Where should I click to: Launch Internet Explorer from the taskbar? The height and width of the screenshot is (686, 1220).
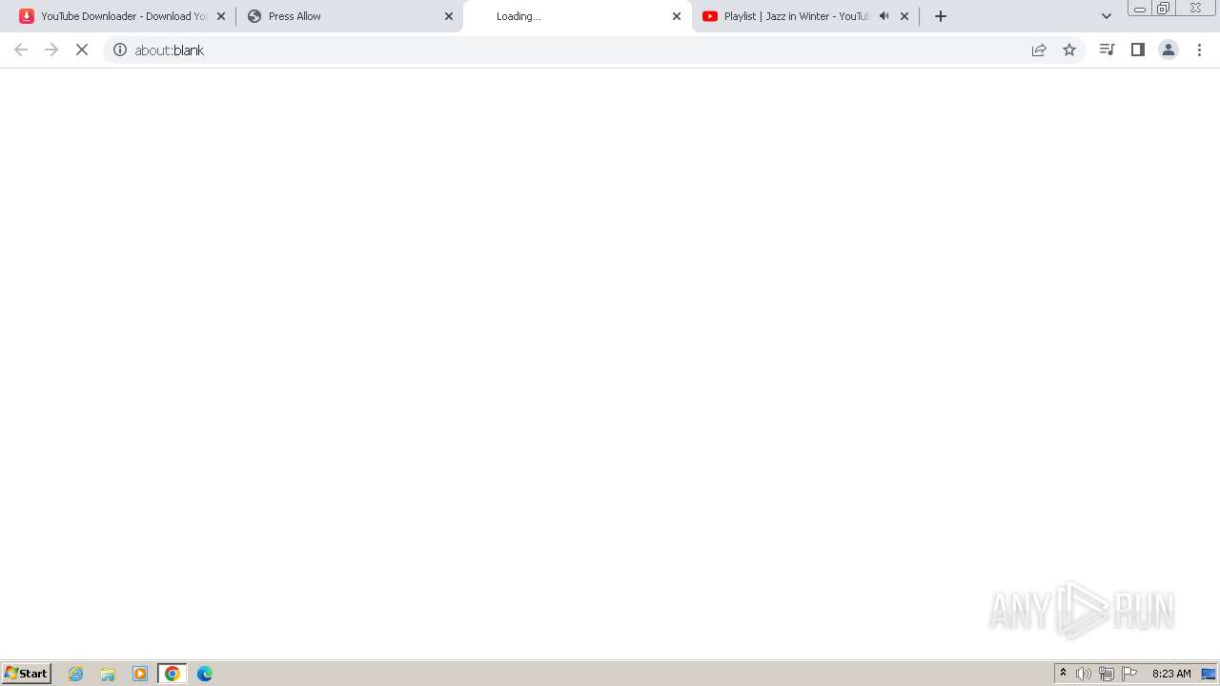tap(76, 674)
